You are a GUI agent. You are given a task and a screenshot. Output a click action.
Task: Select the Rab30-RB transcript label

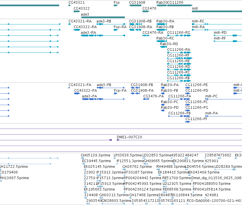(165, 27)
